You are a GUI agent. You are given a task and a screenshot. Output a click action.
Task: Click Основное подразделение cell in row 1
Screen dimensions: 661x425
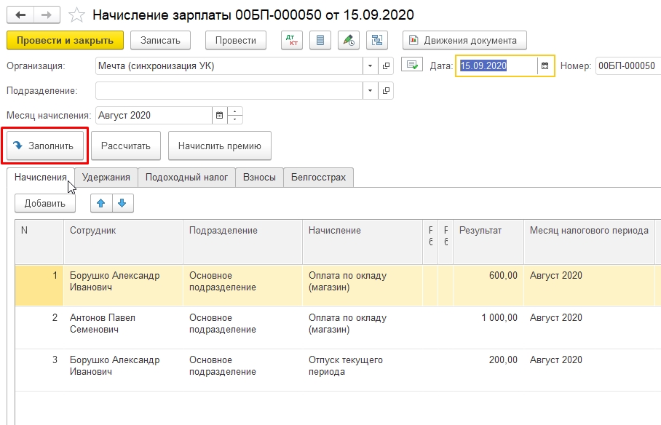[242, 285]
